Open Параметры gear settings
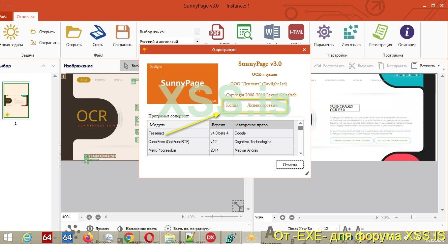The width and height of the screenshot is (448, 244). pos(324,32)
